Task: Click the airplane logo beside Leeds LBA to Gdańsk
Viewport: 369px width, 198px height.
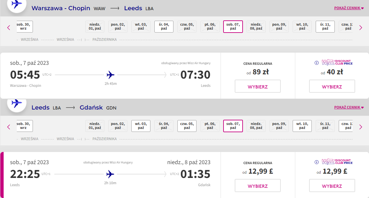Action: (x=16, y=104)
